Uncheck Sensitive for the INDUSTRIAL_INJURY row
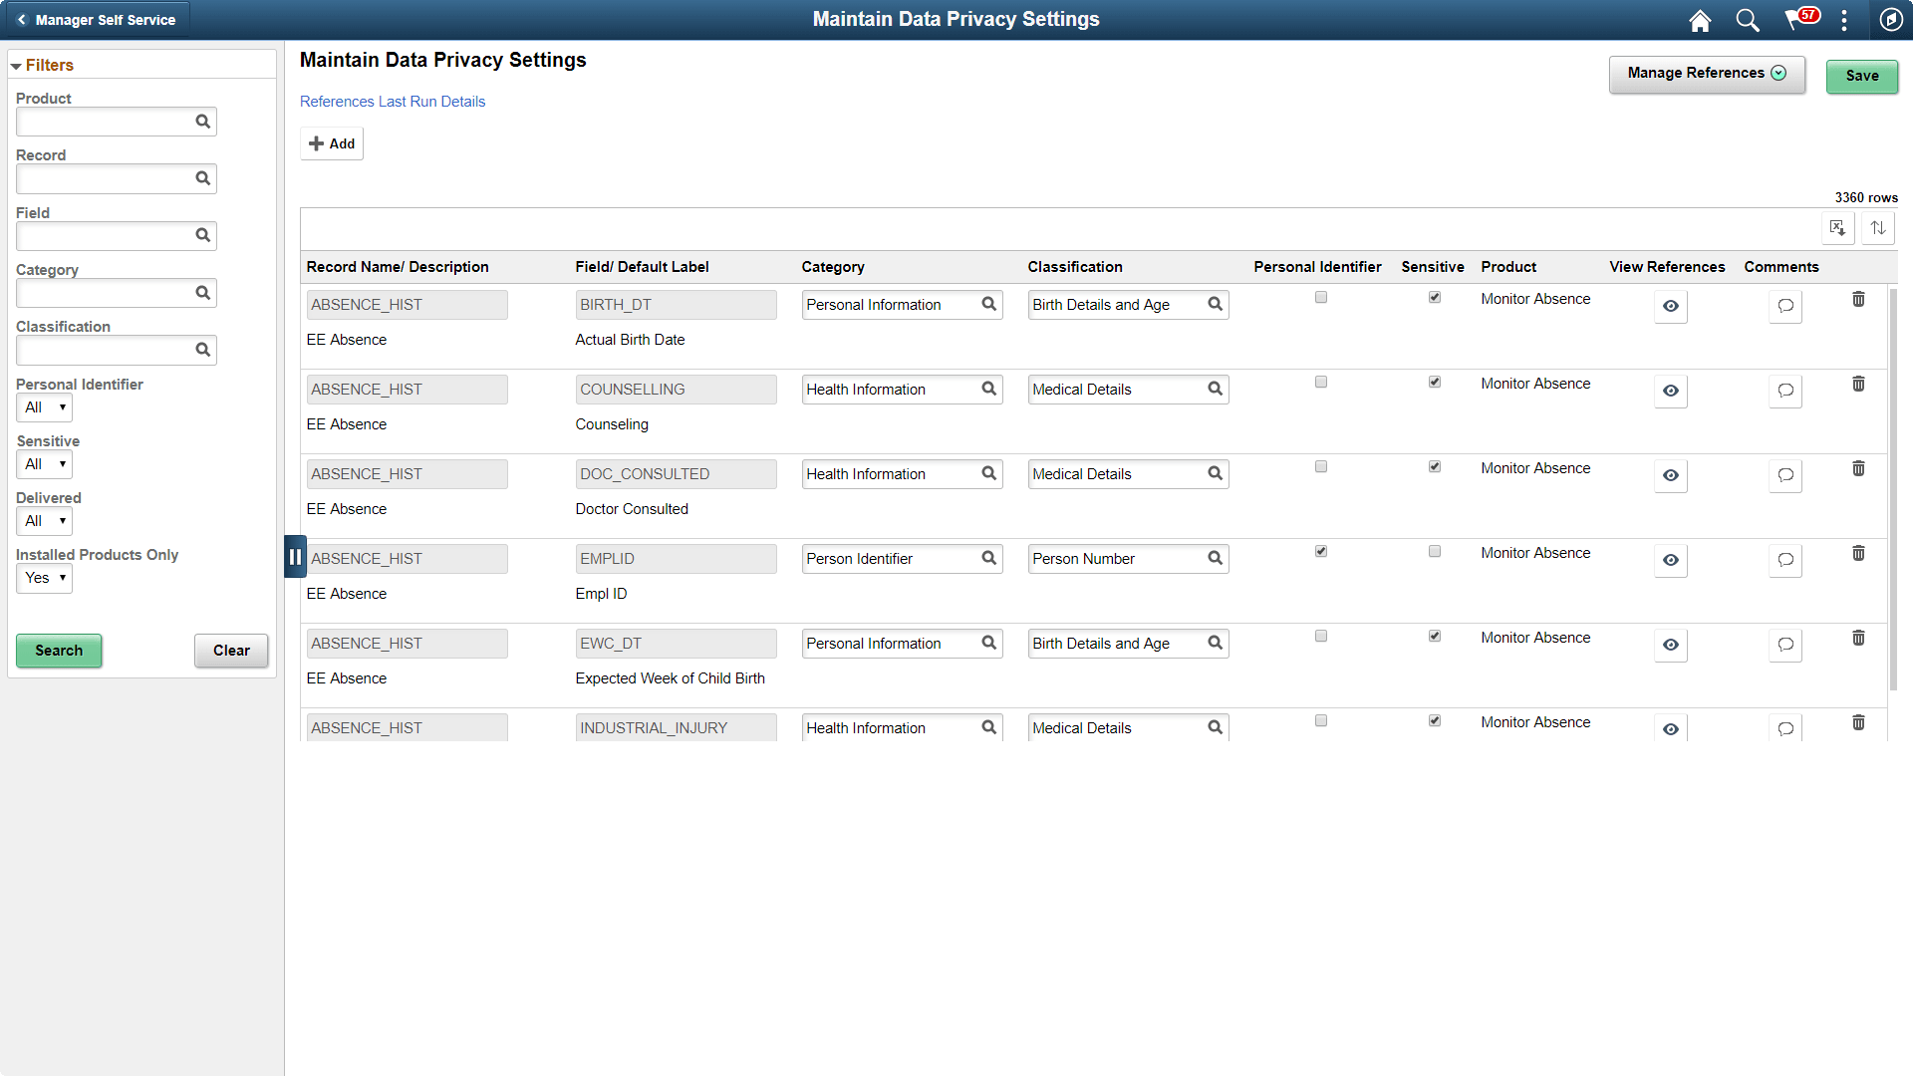Image resolution: width=1913 pixels, height=1076 pixels. click(x=1435, y=720)
